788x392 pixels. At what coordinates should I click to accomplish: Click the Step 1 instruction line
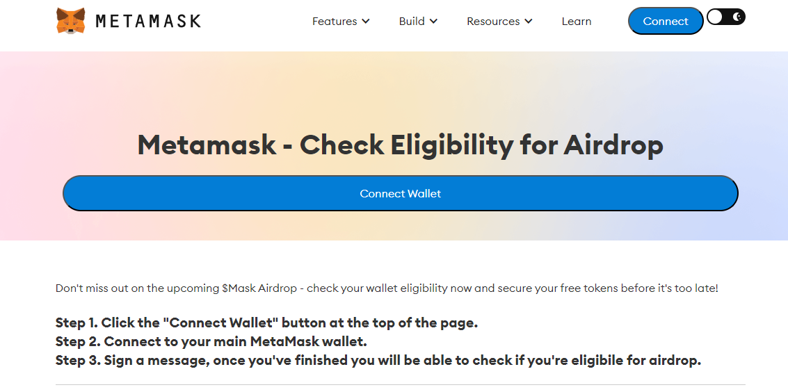266,322
